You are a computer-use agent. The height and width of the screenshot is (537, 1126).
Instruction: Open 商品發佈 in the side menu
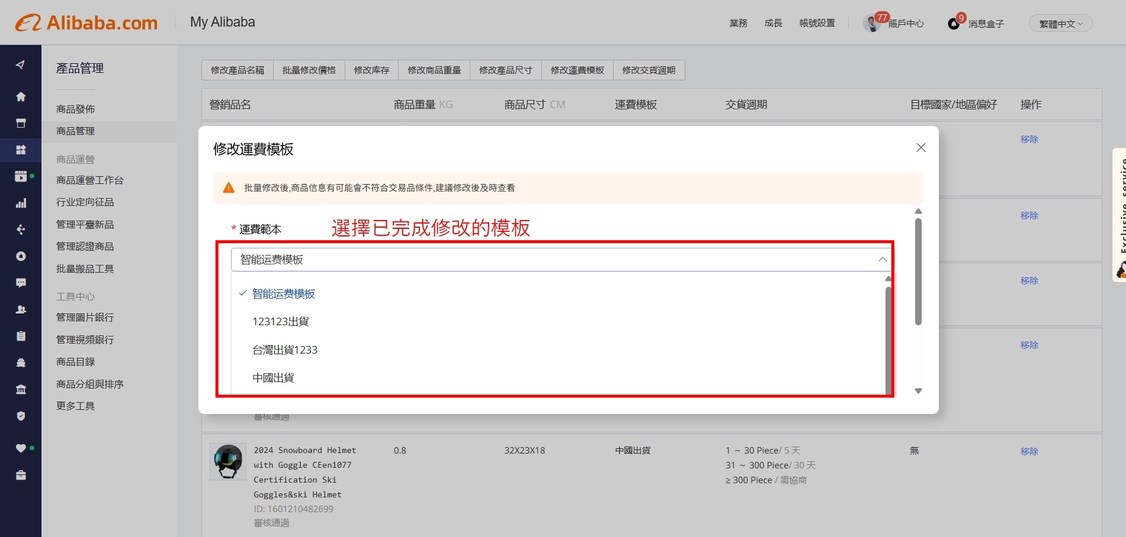(75, 109)
